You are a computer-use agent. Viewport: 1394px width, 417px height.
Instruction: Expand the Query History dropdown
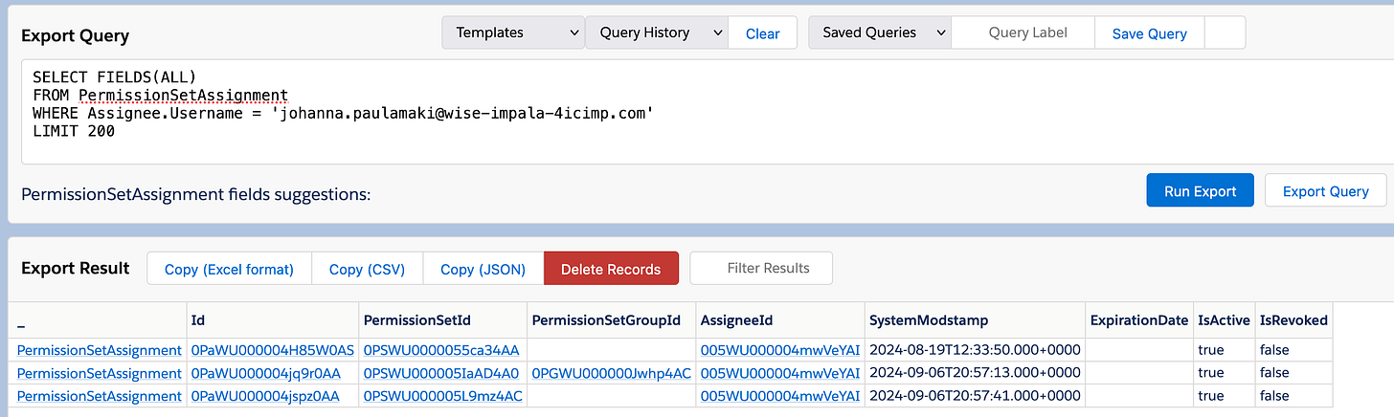(x=656, y=33)
